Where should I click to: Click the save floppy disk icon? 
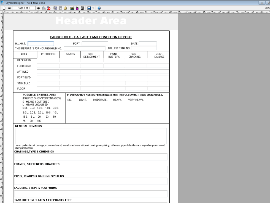(x=89, y=8)
